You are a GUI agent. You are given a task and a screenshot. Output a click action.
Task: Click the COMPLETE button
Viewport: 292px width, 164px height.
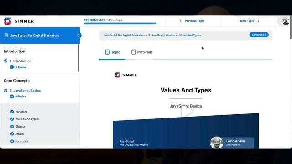(259, 35)
